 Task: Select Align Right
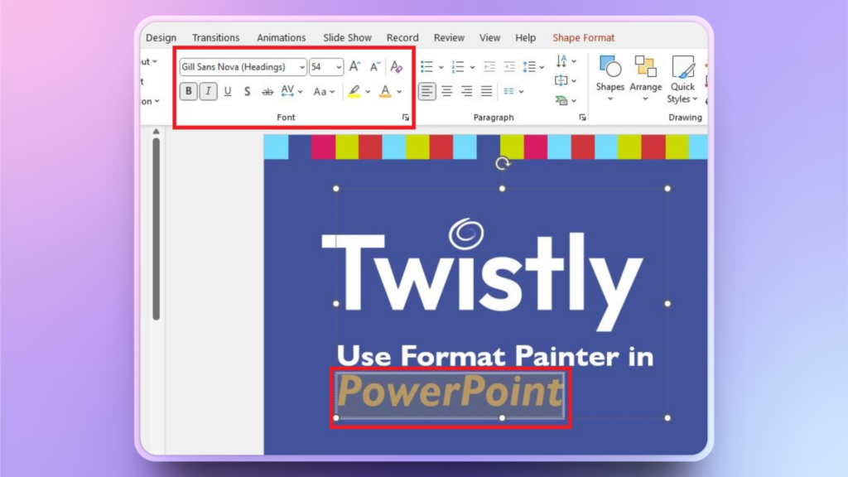pos(466,91)
